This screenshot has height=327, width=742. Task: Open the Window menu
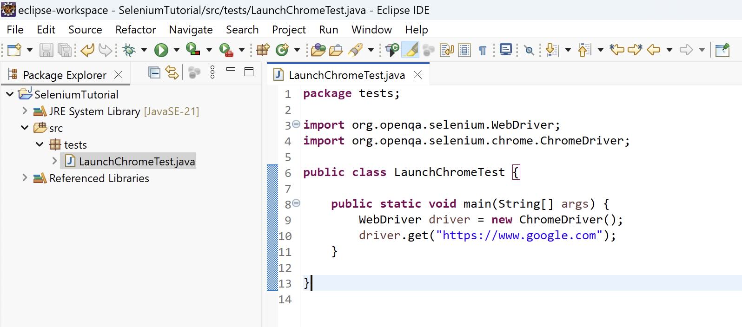click(371, 30)
